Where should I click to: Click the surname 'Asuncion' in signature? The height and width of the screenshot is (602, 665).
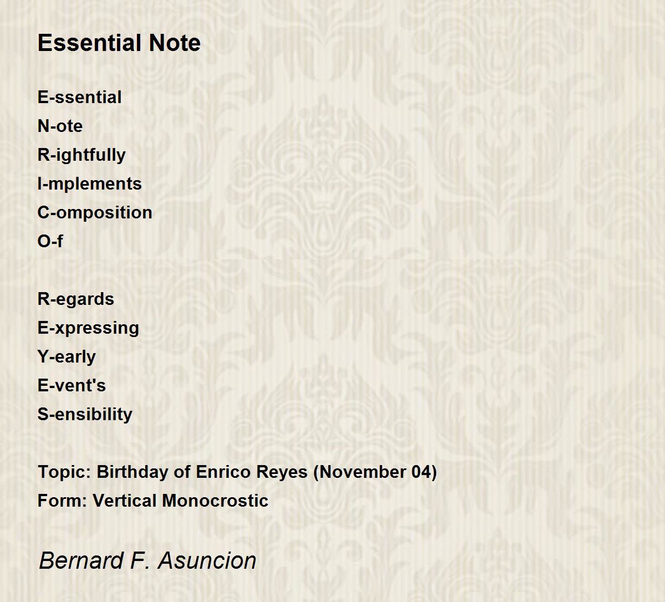[x=207, y=560]
